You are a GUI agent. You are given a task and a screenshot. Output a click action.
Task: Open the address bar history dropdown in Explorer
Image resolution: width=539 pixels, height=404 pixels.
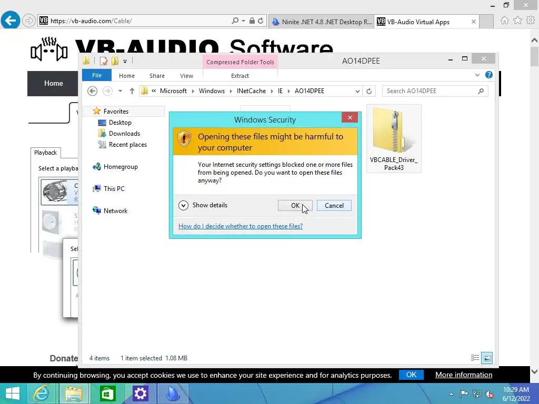point(357,91)
